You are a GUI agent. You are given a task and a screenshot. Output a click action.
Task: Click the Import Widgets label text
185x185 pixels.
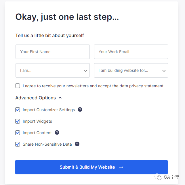pos(37,121)
